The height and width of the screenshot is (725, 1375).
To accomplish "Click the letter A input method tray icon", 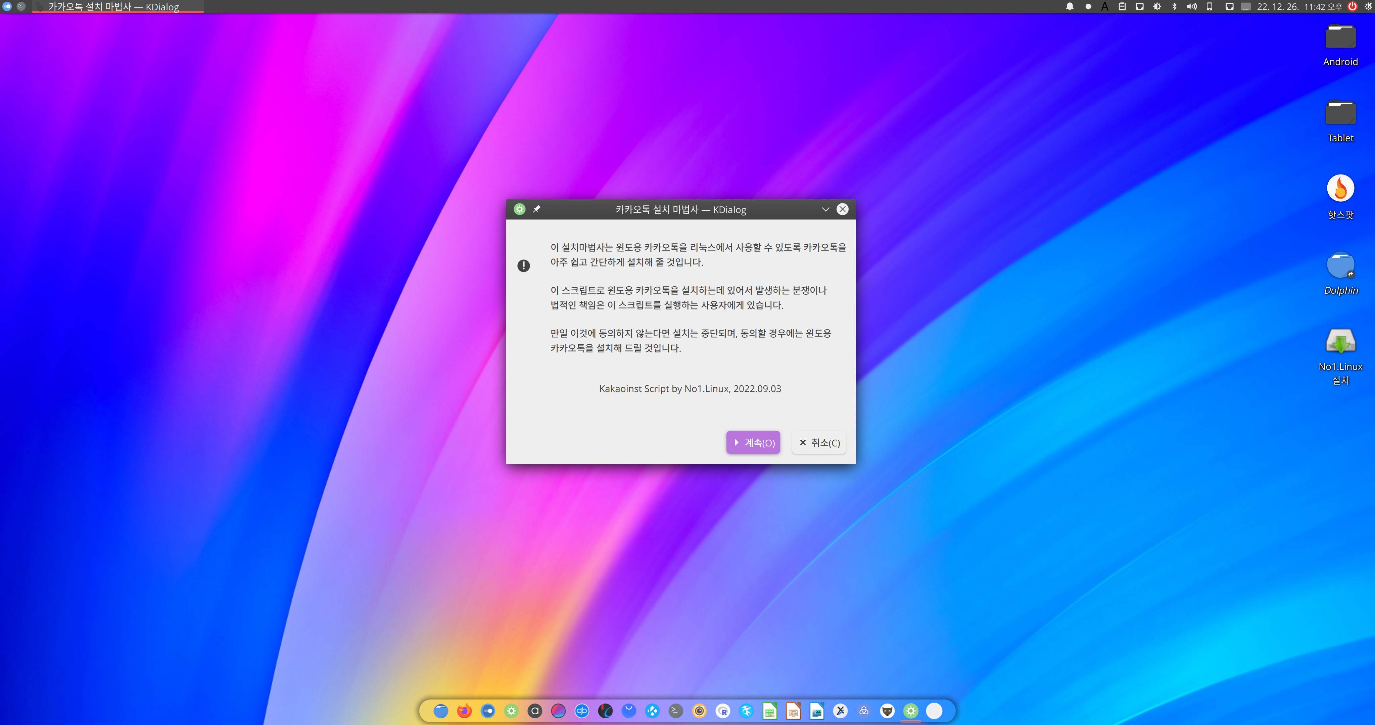I will point(1105,6).
